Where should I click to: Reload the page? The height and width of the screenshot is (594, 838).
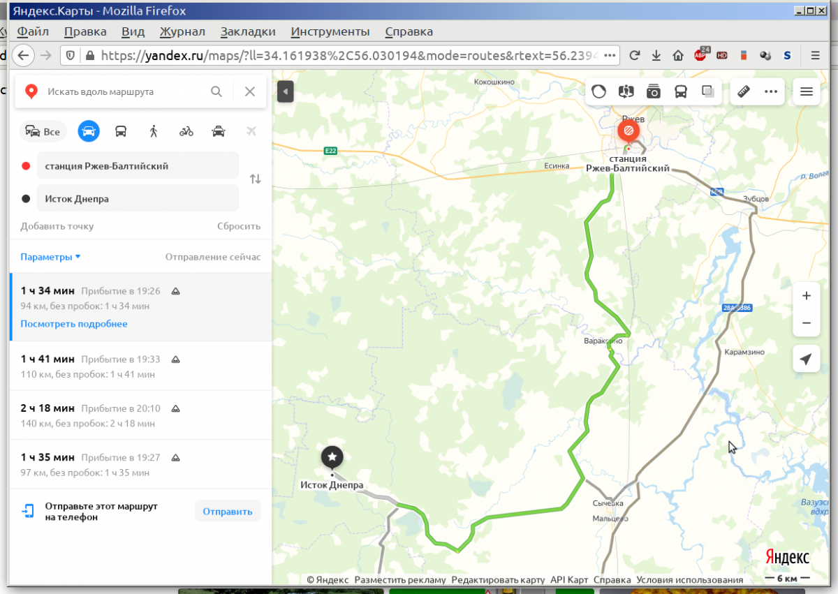(635, 55)
